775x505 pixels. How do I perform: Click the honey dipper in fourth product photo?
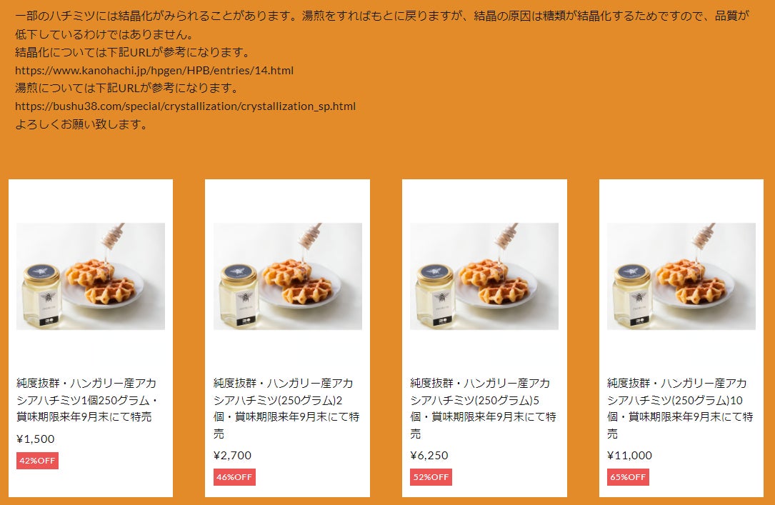click(704, 236)
